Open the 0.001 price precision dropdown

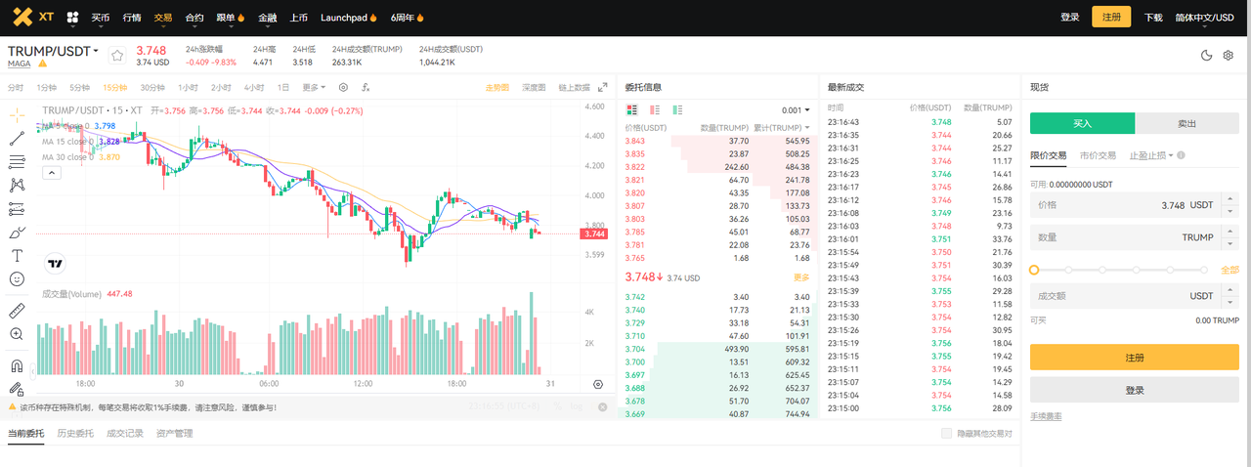pyautogui.click(x=796, y=110)
